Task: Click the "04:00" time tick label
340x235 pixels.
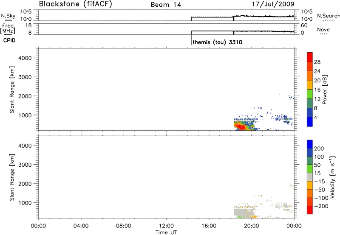Action: point(81,226)
